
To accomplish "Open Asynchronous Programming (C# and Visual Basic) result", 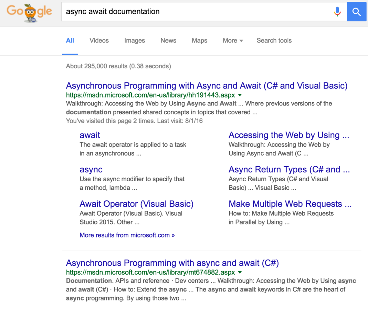I will point(207,86).
